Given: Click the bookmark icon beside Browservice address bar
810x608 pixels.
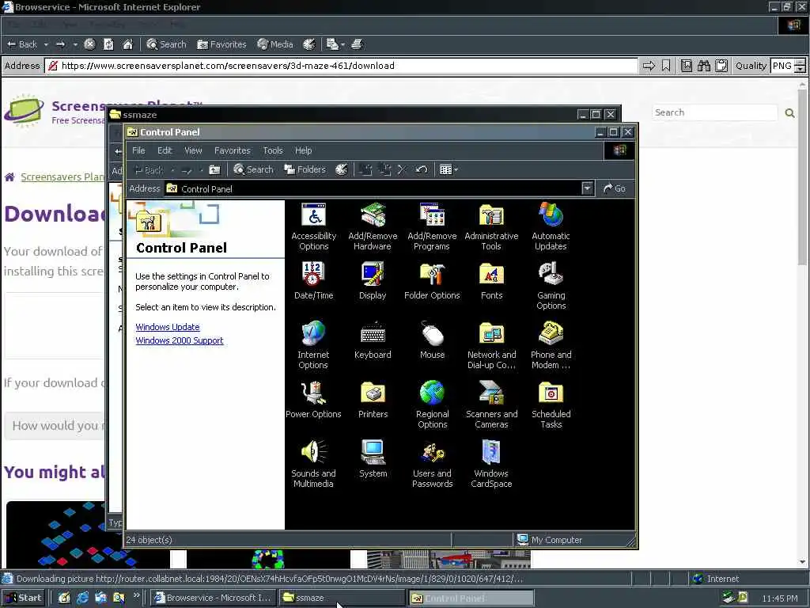Looking at the screenshot, I should pos(666,66).
